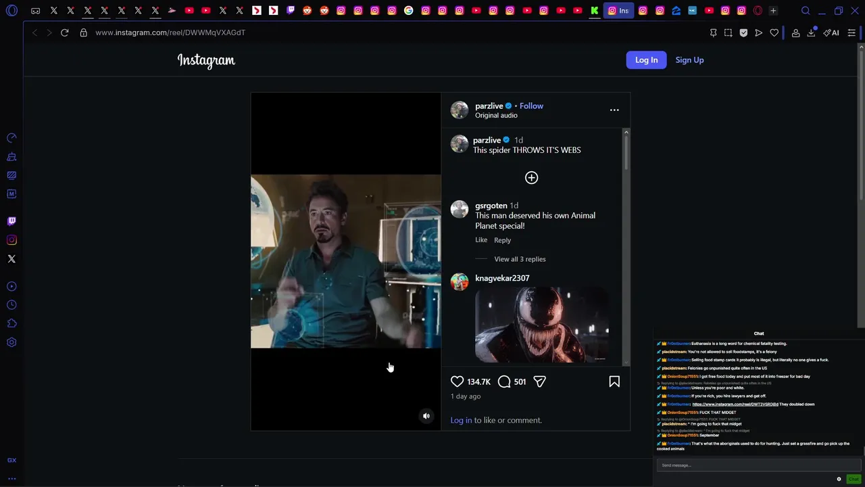865x487 pixels.
Task: Click the Send message chat field
Action: (x=758, y=465)
